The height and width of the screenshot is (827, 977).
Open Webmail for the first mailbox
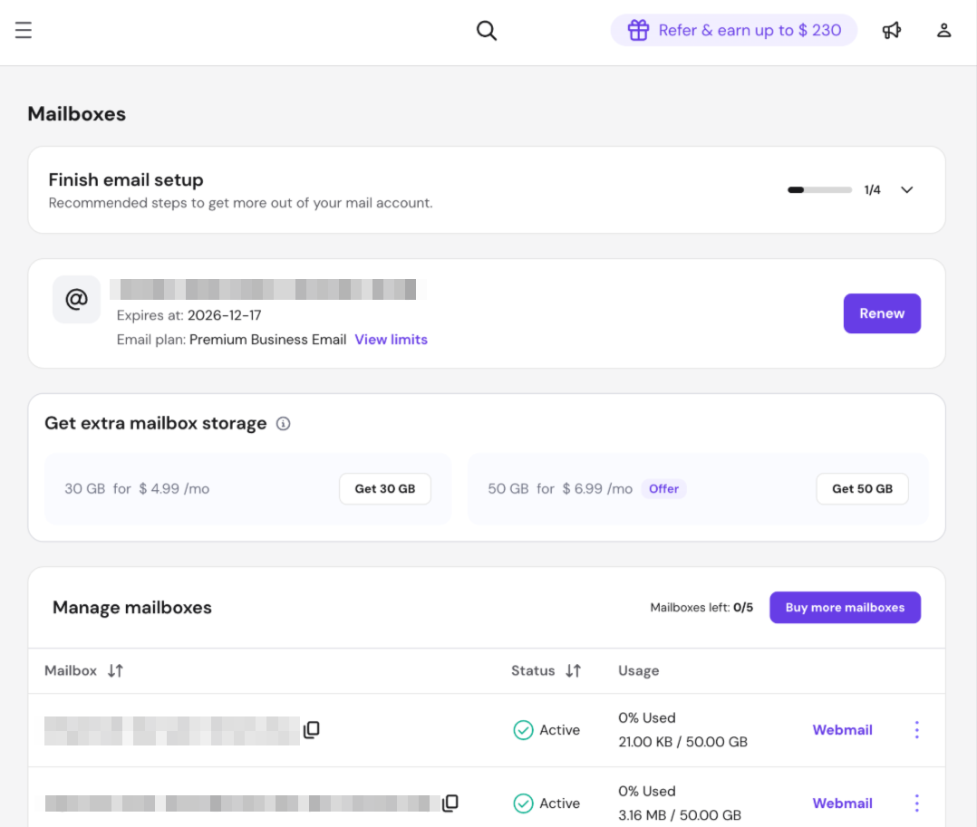pos(842,730)
